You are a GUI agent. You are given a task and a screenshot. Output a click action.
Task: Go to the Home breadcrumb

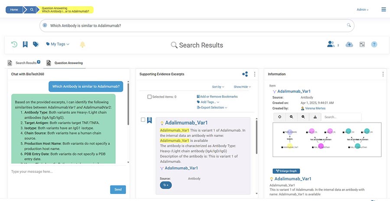pos(14,10)
